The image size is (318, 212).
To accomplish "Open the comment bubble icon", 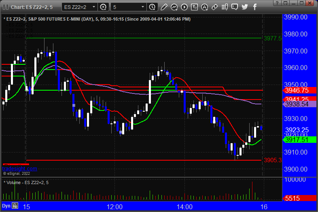I will [x=235, y=7].
